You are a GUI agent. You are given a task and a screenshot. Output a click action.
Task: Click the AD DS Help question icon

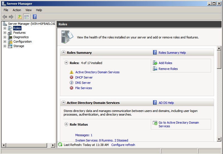tap(155, 102)
